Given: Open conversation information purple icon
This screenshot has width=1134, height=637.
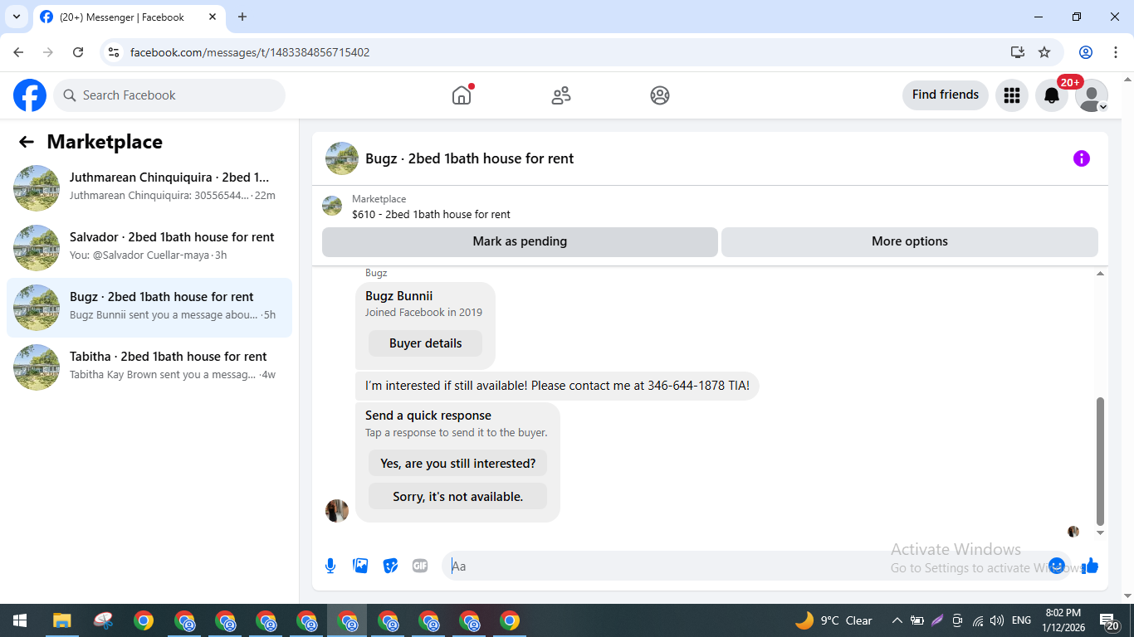Looking at the screenshot, I should (x=1081, y=158).
